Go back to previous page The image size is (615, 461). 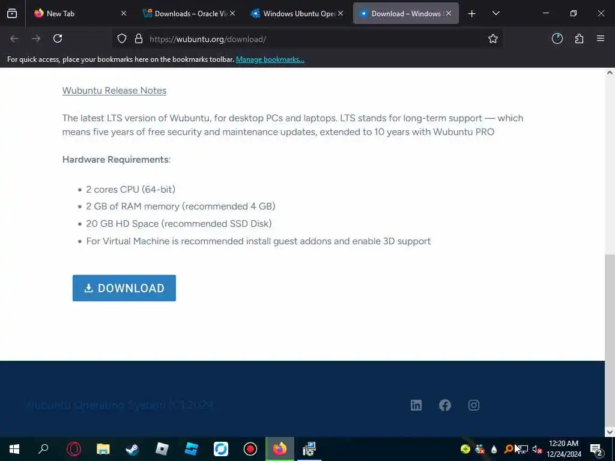(14, 38)
